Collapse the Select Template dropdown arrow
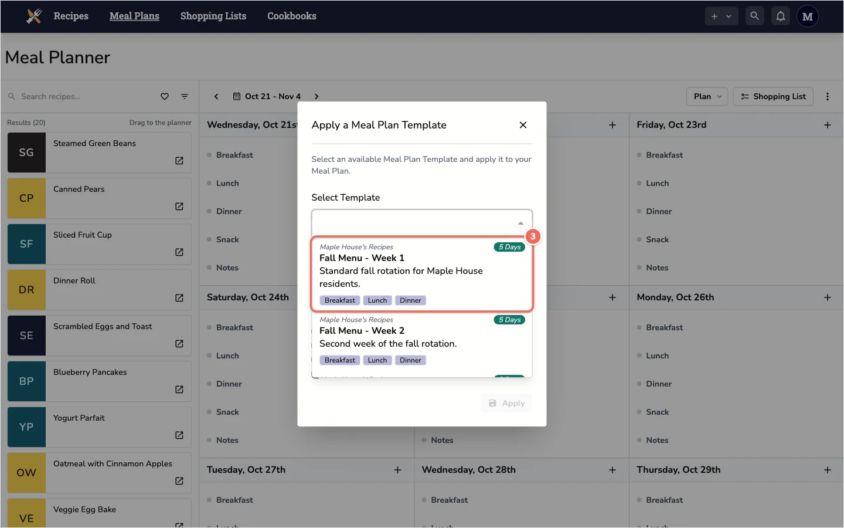Viewport: 844px width, 528px height. click(x=520, y=224)
